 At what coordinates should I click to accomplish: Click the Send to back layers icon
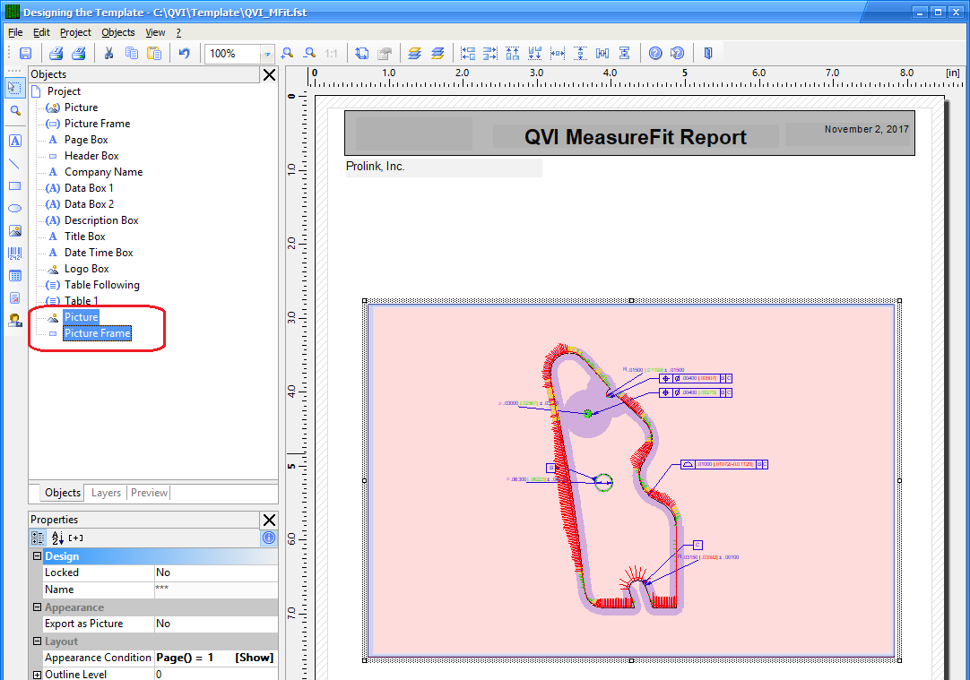pyautogui.click(x=437, y=54)
